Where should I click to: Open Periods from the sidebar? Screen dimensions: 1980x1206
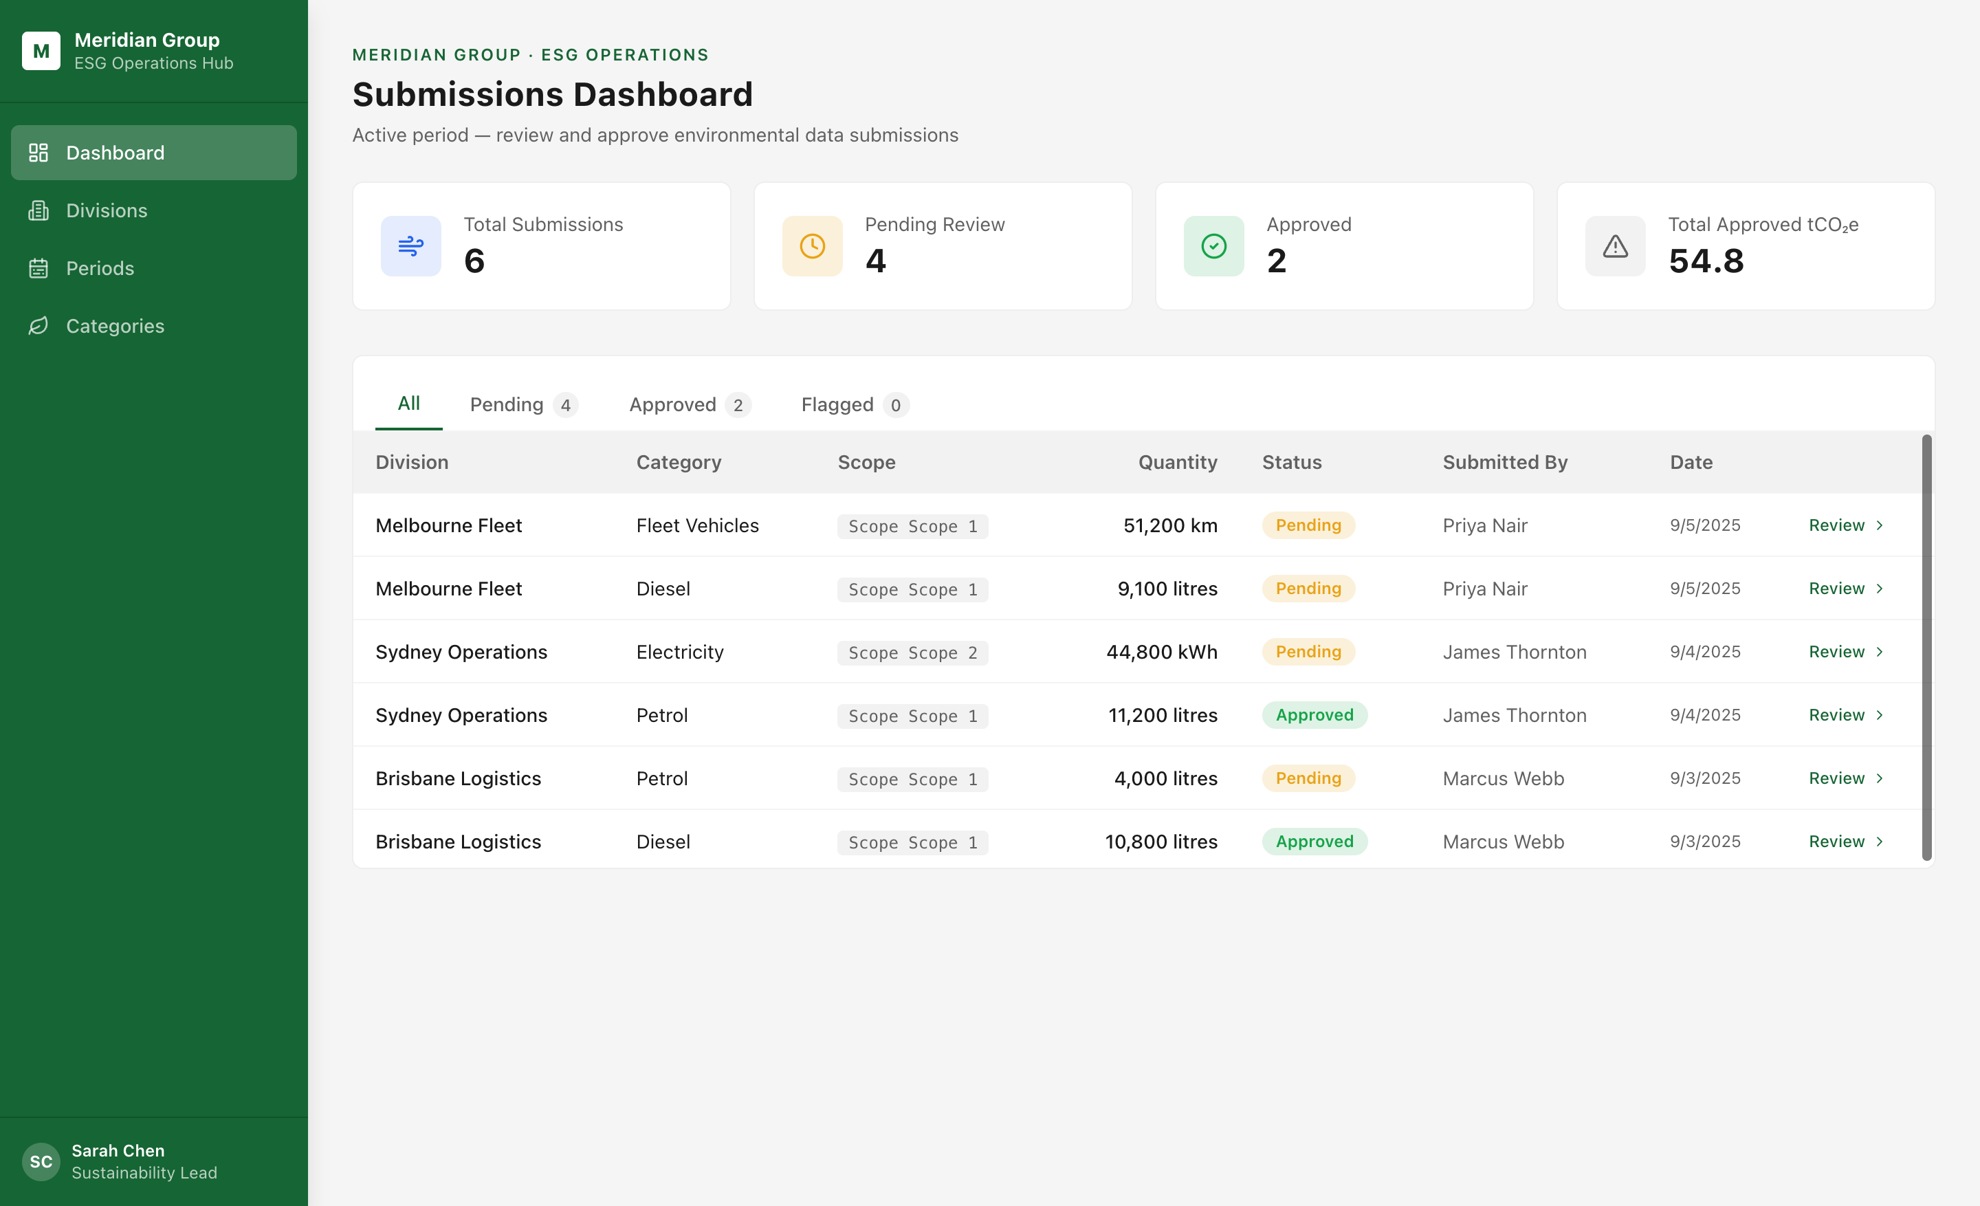click(153, 268)
